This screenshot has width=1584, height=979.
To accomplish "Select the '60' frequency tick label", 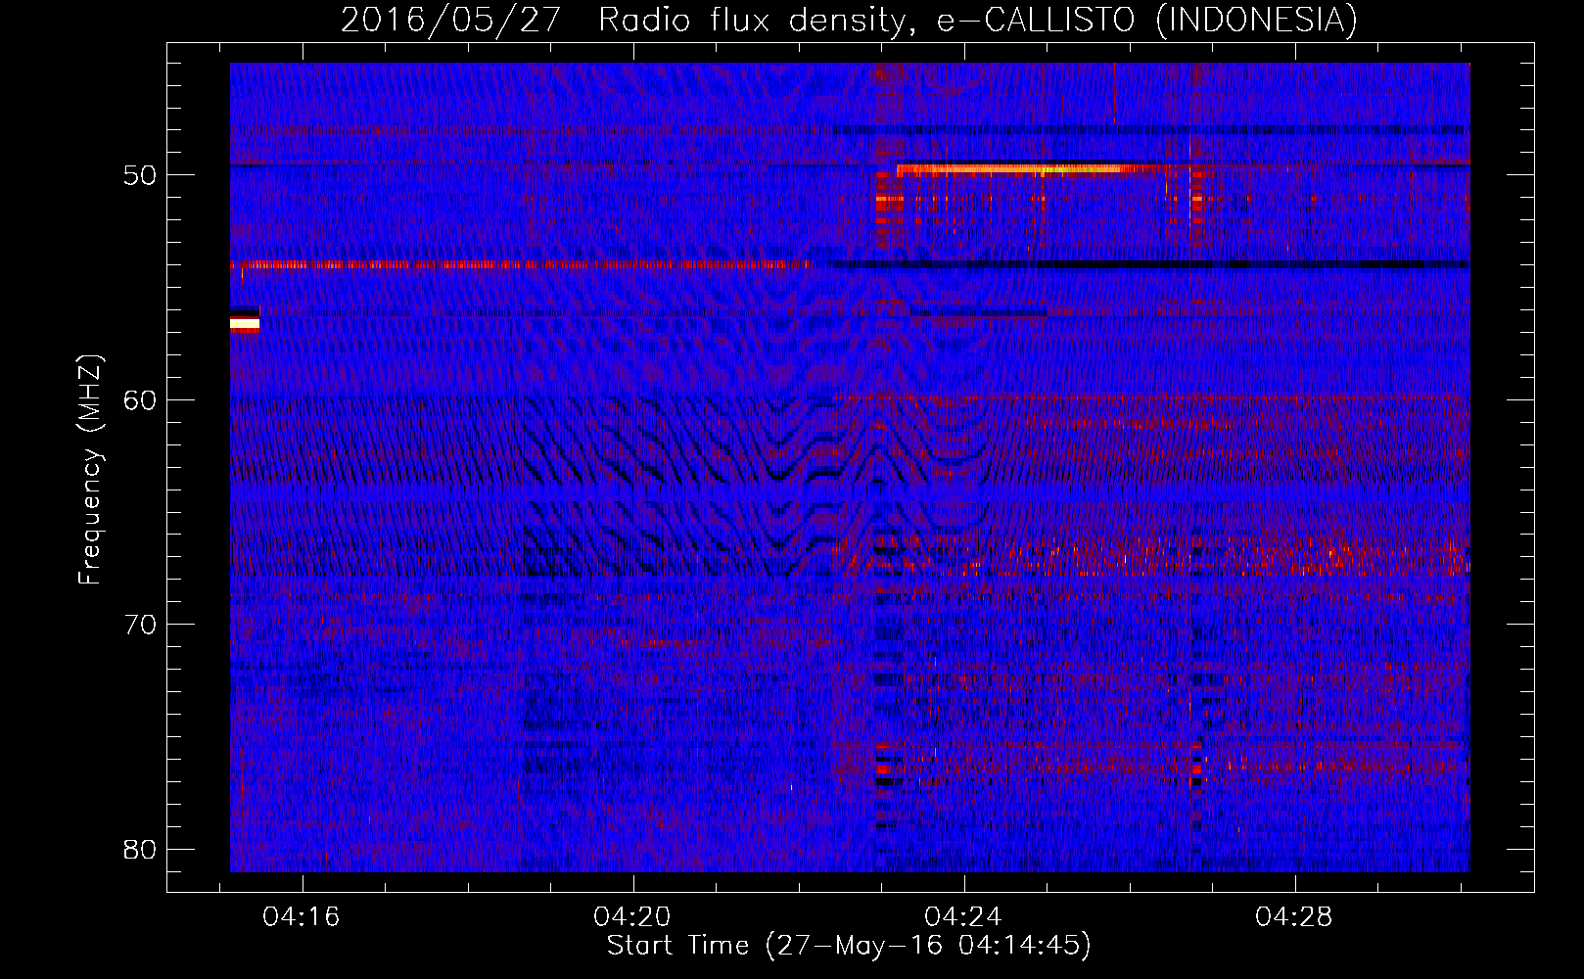I will 140,399.
